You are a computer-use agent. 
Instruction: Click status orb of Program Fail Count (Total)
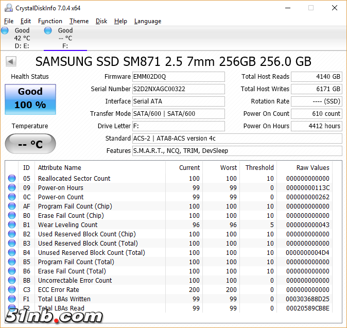12,262
